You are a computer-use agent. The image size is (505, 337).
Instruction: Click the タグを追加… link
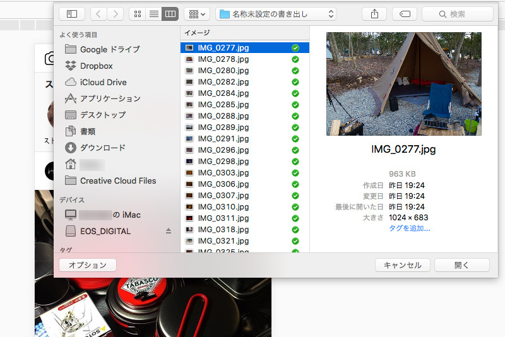tap(409, 228)
